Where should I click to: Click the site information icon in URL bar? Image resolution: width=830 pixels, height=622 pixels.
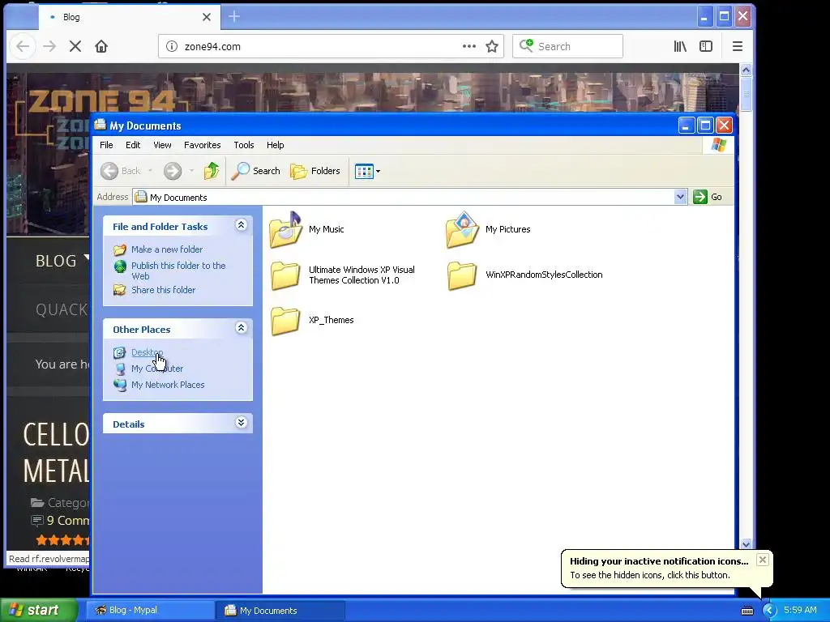click(172, 46)
